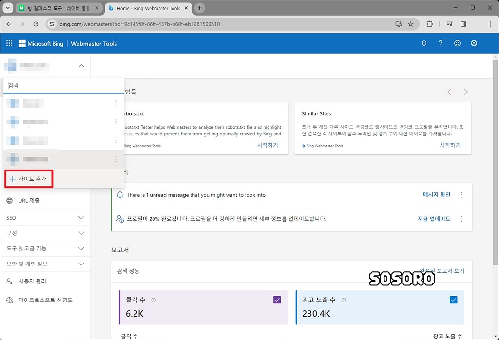Expand 보안 및 개인 정보 section
The height and width of the screenshot is (340, 499).
point(45,264)
